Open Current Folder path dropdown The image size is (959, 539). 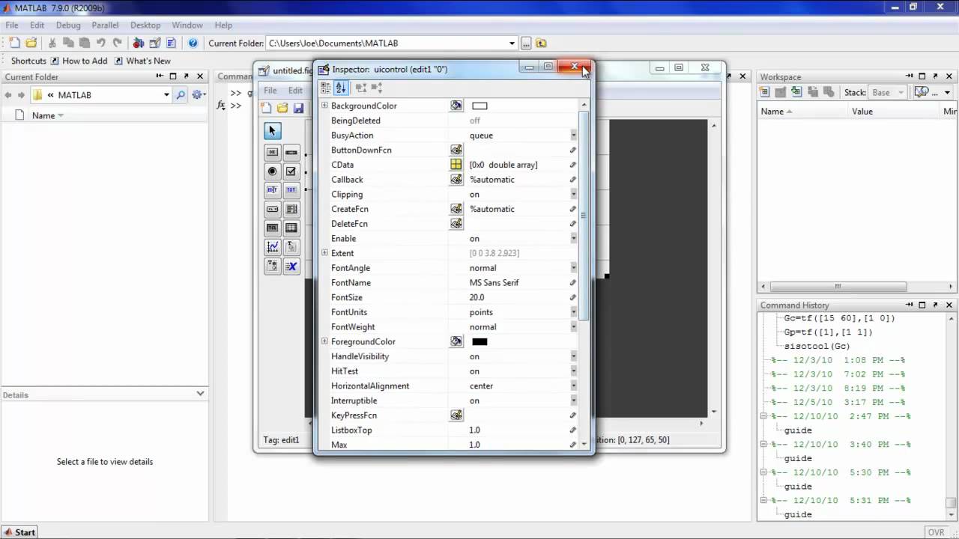point(512,43)
